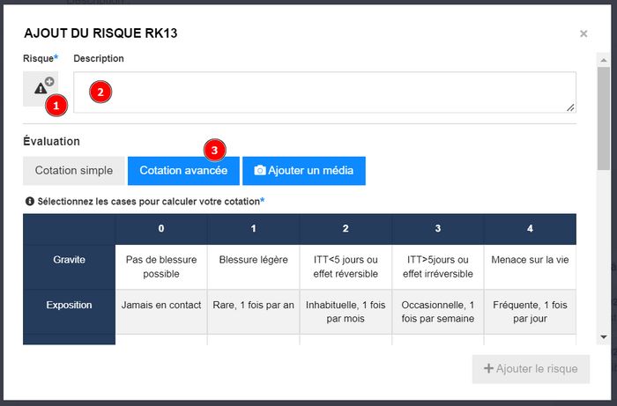This screenshot has width=617, height=406.
Task: Open the risk picker warning icon
Action: (41, 88)
